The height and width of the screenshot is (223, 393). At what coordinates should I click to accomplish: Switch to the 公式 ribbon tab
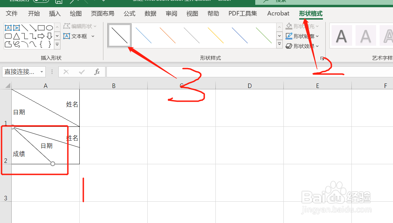(x=129, y=13)
